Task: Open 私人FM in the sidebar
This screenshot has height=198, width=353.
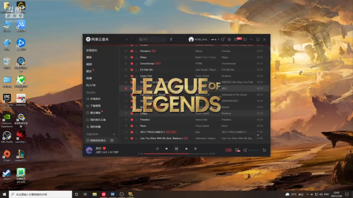Action: coord(91,85)
